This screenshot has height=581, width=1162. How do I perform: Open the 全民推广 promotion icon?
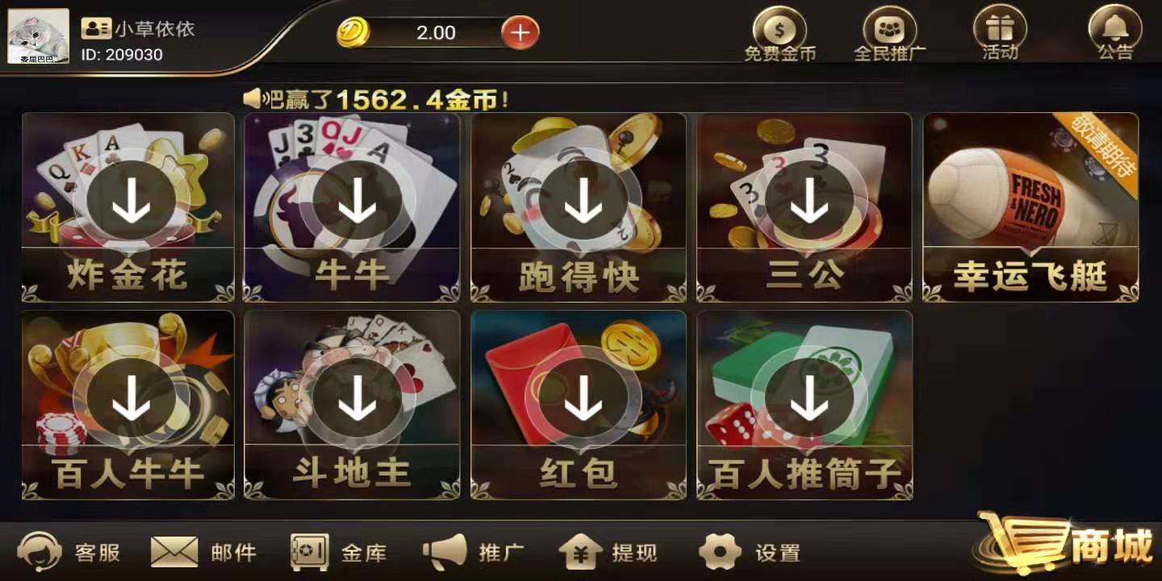click(x=890, y=31)
